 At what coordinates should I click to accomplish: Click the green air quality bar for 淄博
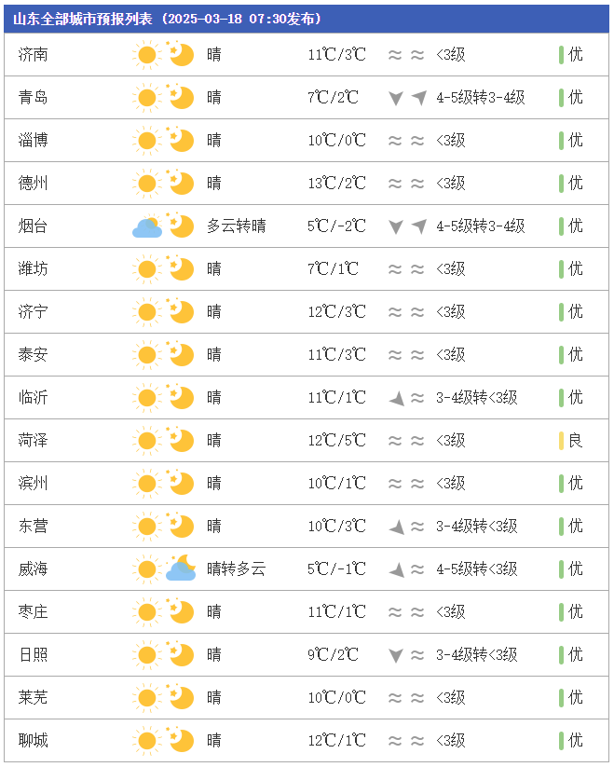562,141
